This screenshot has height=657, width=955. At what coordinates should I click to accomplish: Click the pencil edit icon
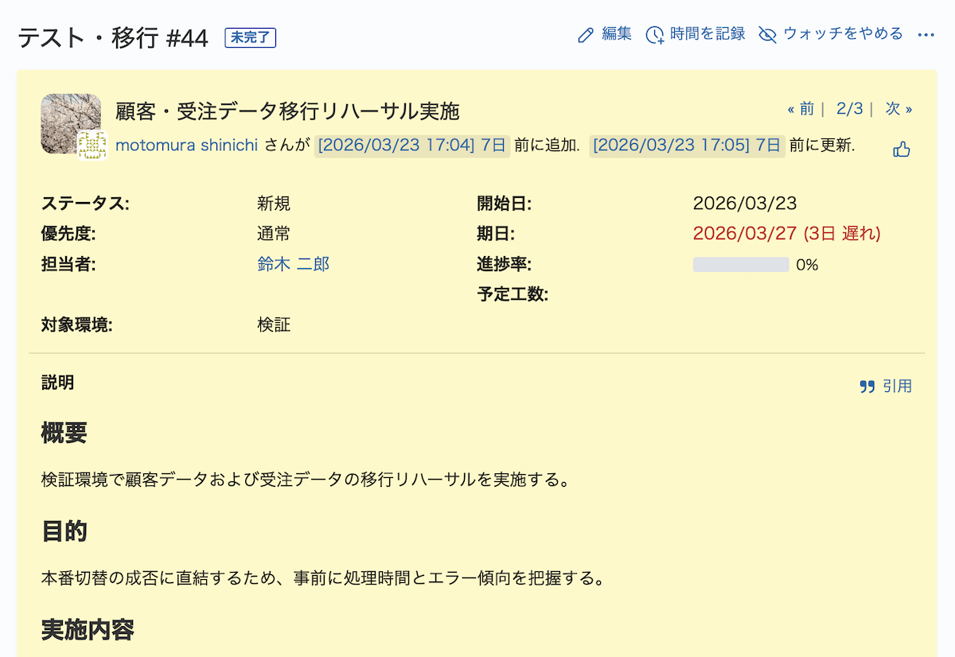(586, 35)
